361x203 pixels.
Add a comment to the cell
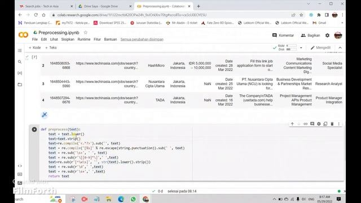(312, 124)
